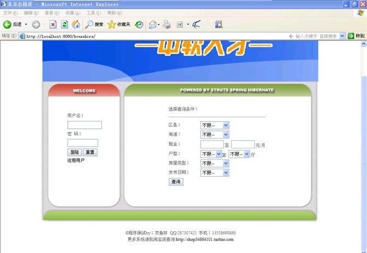367x253 pixels.
Task: Open Search with the magnifier icon
Action: [89, 24]
